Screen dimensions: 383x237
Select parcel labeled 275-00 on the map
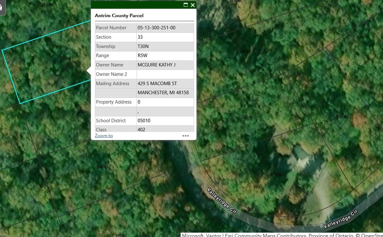point(247,117)
